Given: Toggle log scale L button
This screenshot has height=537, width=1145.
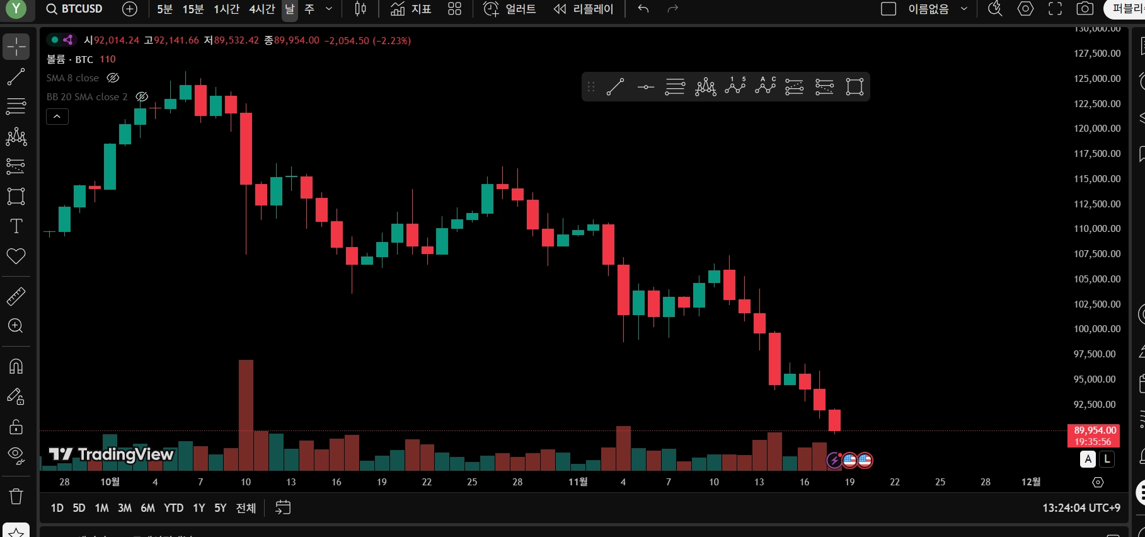Looking at the screenshot, I should click(x=1107, y=459).
